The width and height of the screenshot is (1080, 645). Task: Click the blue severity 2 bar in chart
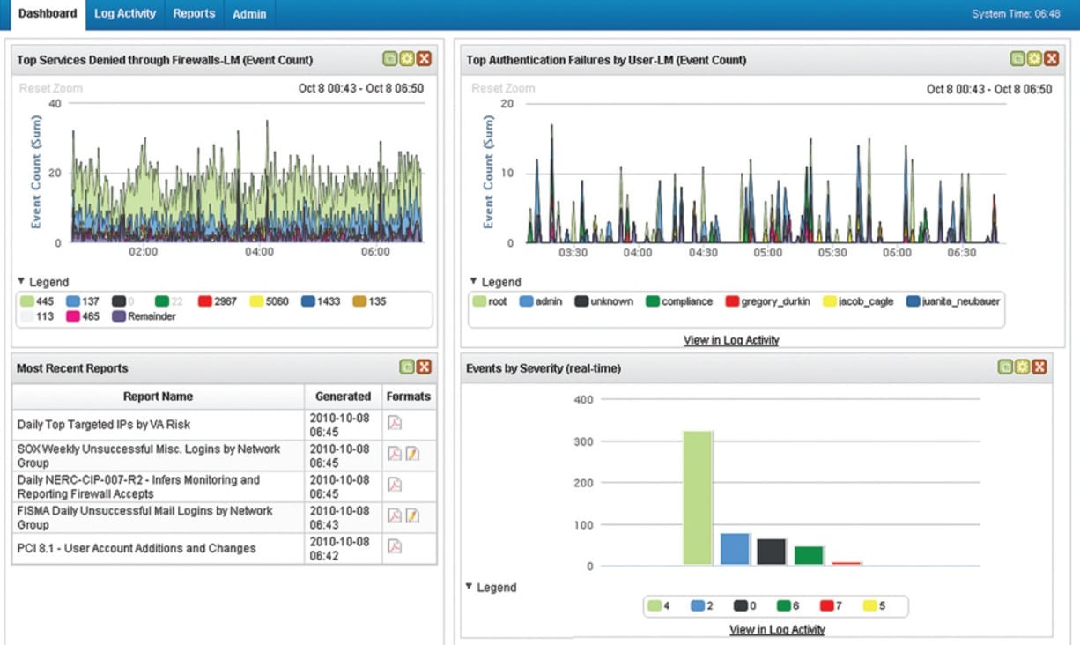click(735, 549)
